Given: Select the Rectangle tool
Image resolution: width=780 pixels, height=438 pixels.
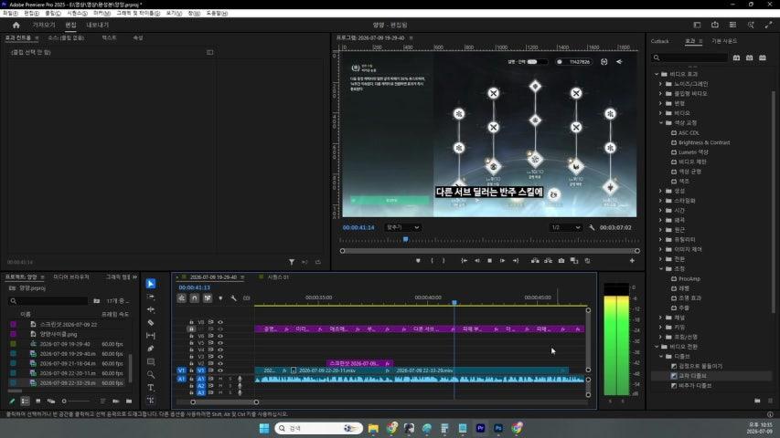Looking at the screenshot, I should [151, 361].
